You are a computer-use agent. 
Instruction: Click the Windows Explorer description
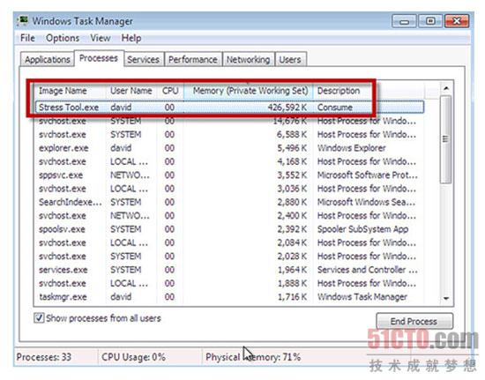(351, 148)
